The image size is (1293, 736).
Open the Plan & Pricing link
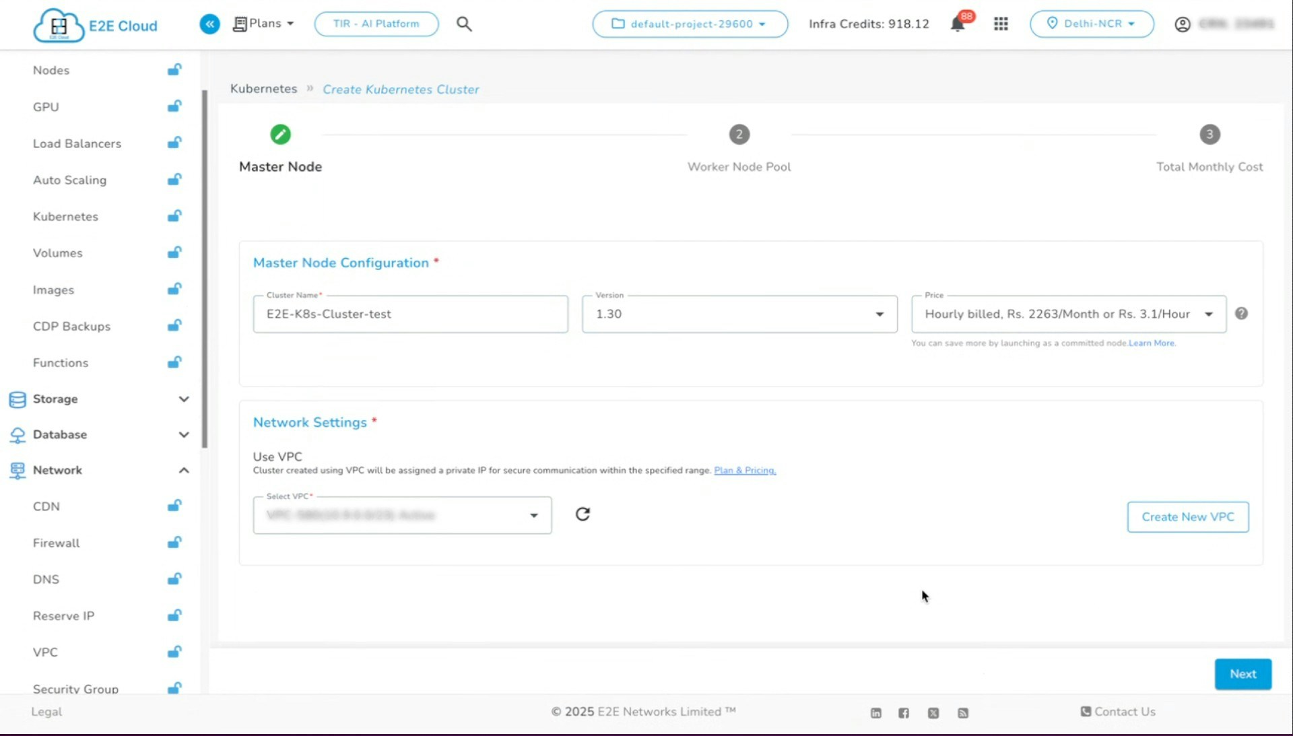click(745, 470)
